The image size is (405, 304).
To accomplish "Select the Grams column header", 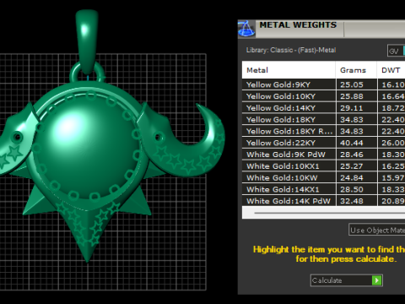I will click(356, 70).
